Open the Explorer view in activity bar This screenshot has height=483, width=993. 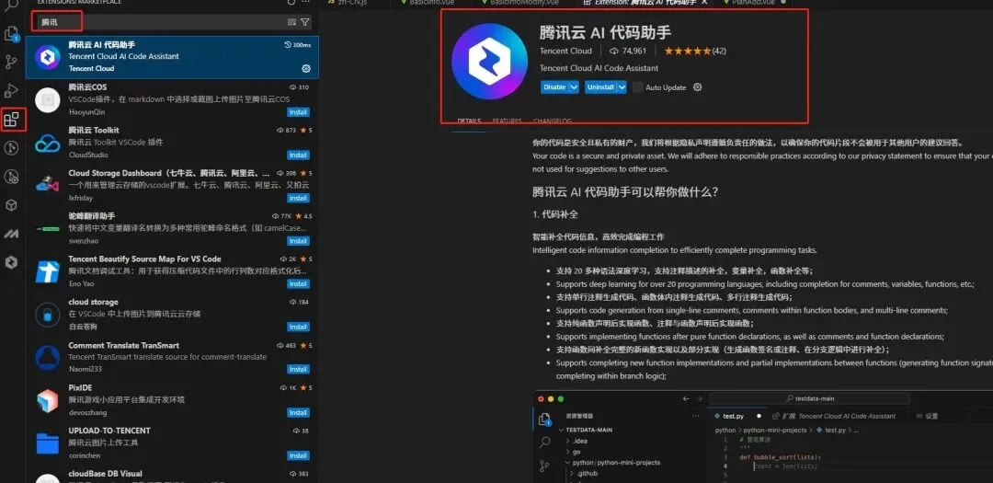coord(12,34)
